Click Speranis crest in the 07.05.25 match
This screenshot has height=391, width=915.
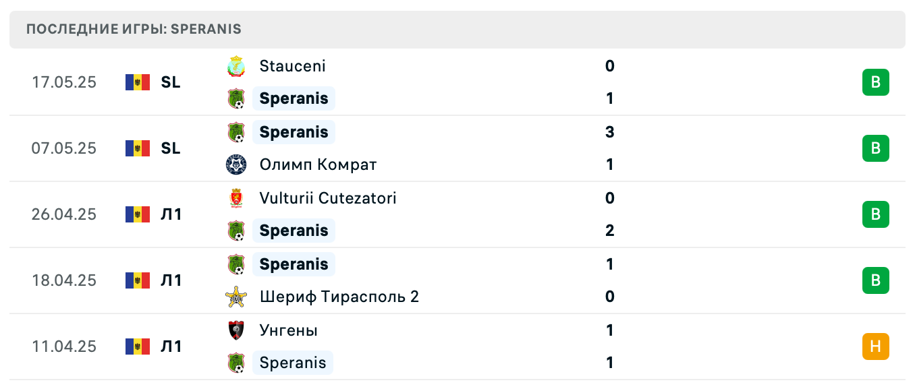coord(235,132)
